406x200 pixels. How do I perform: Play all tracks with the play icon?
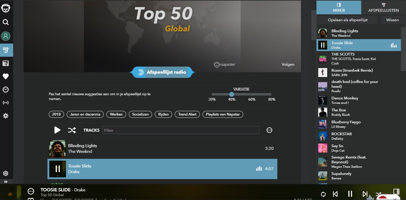point(57,130)
